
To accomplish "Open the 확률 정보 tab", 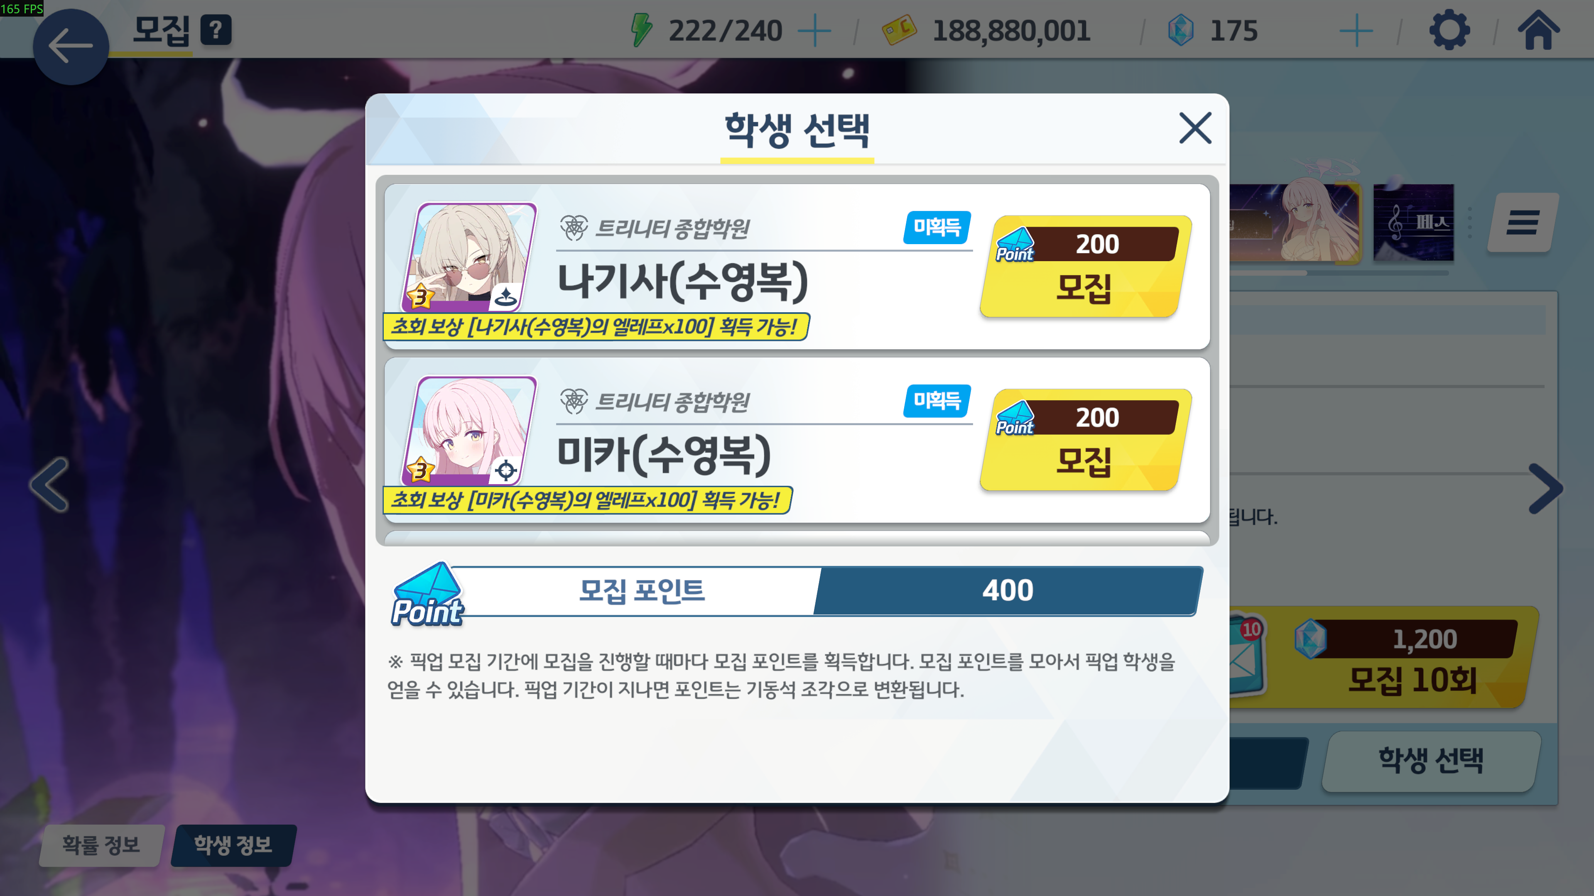I will click(101, 845).
